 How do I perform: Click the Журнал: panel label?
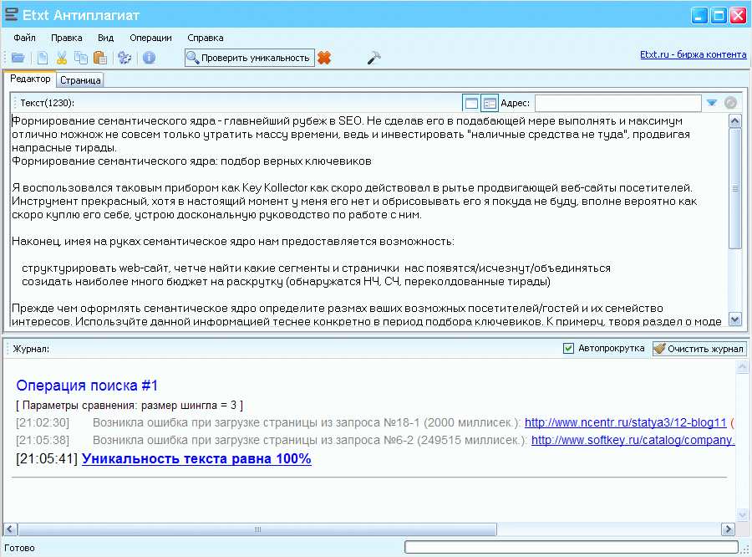(31, 349)
